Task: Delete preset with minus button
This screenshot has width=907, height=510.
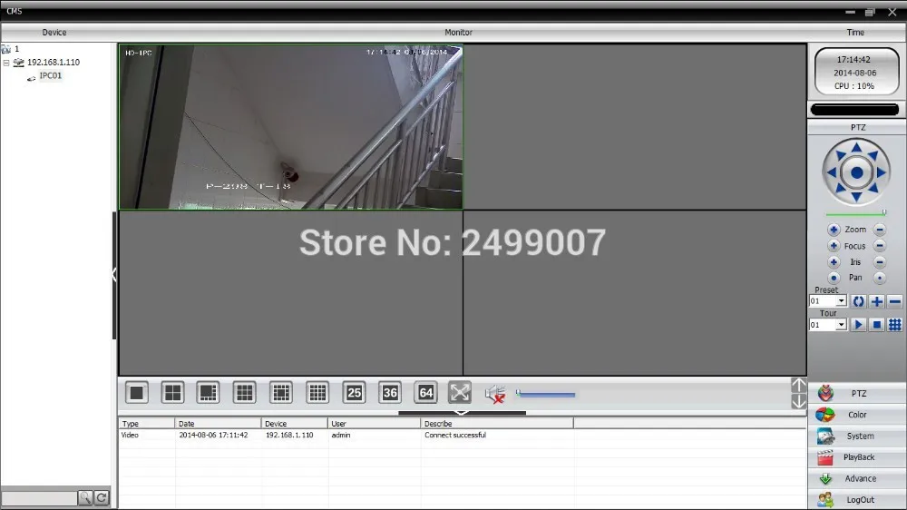Action: coord(895,301)
